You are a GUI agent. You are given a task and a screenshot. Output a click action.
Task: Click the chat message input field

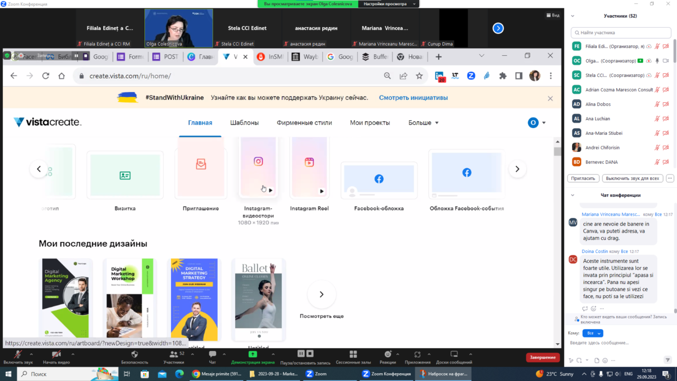point(619,343)
